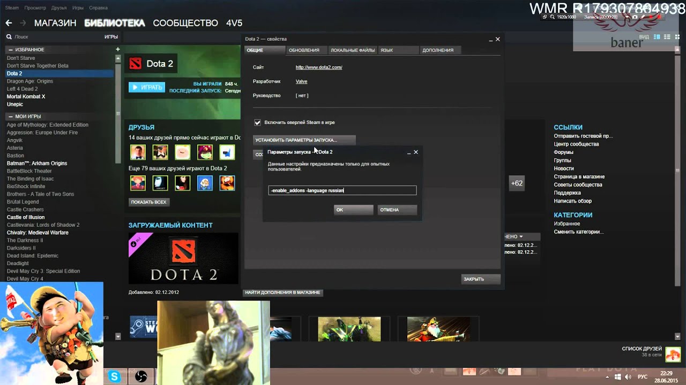Go back with the navigation arrow

point(9,23)
